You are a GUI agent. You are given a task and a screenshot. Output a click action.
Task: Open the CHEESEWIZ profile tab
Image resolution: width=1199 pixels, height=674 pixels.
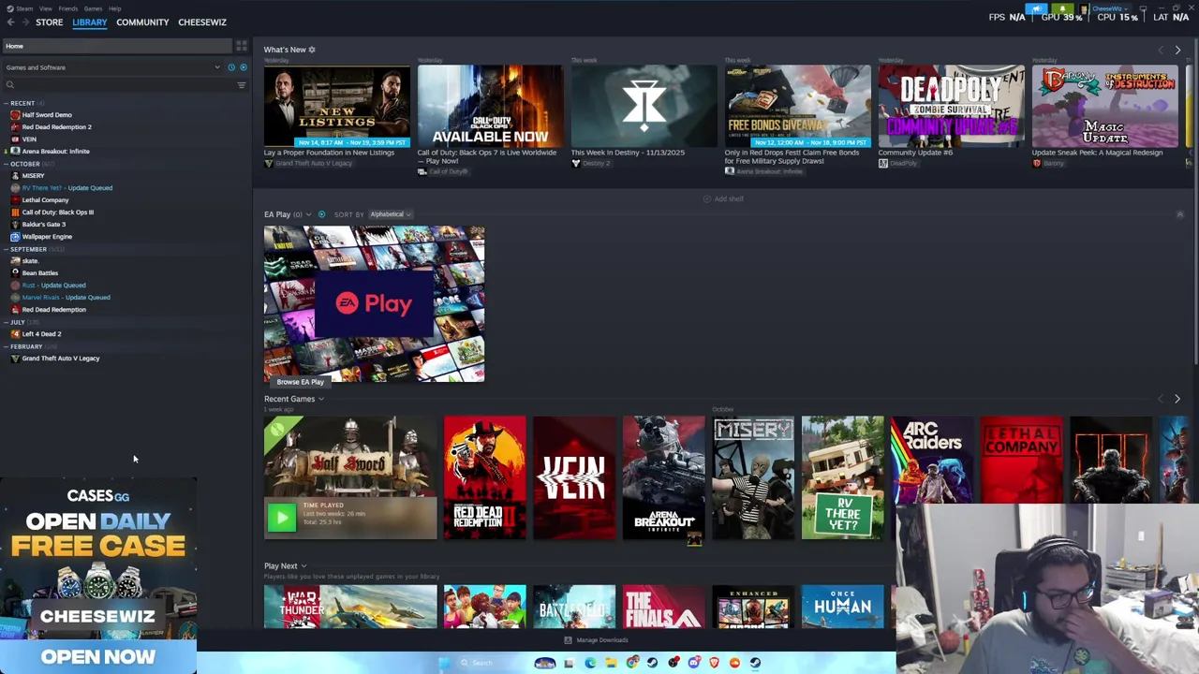(202, 22)
